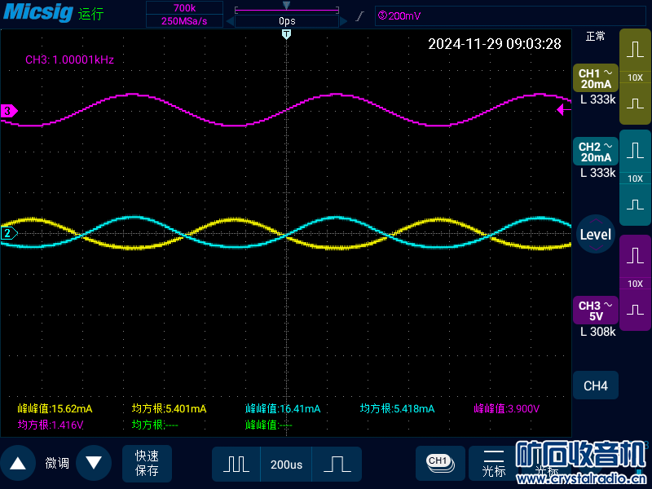
Task: Select the trigger position T marker
Action: click(286, 34)
